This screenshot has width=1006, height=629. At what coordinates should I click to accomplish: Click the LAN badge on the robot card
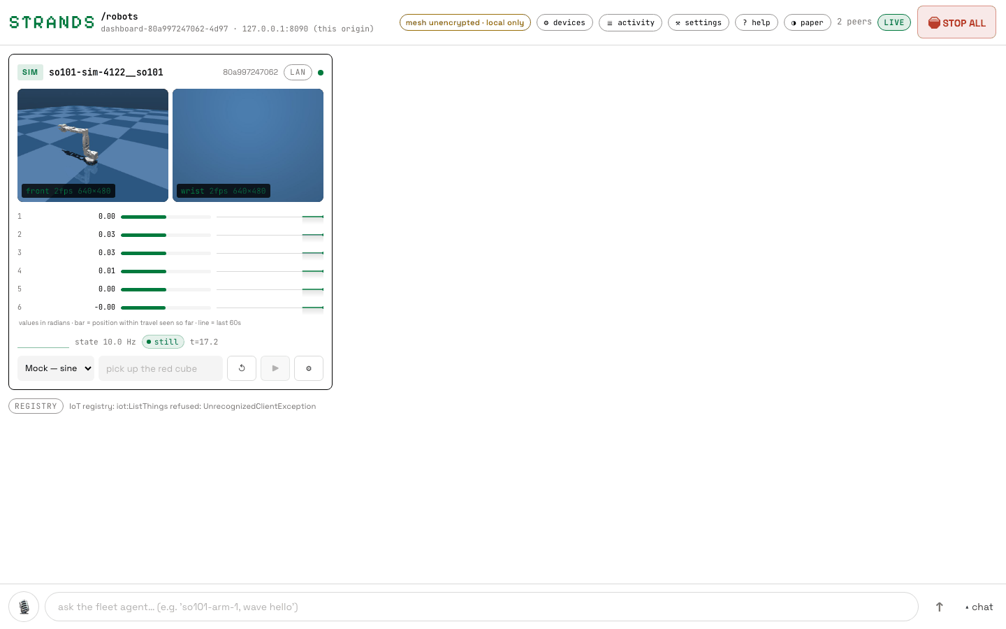point(298,73)
